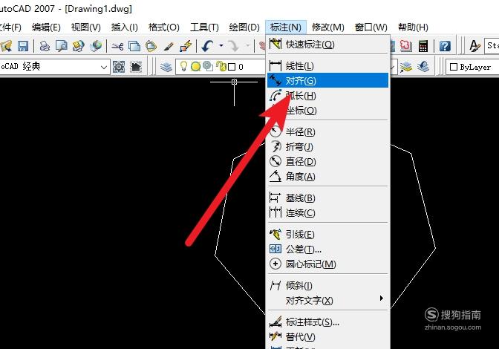This screenshot has height=349, width=499.
Task: Choose 倾斜(I) oblique entry
Action: [327, 285]
